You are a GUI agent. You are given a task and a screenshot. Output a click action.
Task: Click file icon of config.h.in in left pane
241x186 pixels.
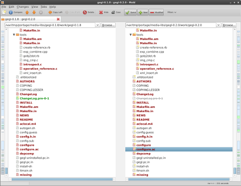17,136
